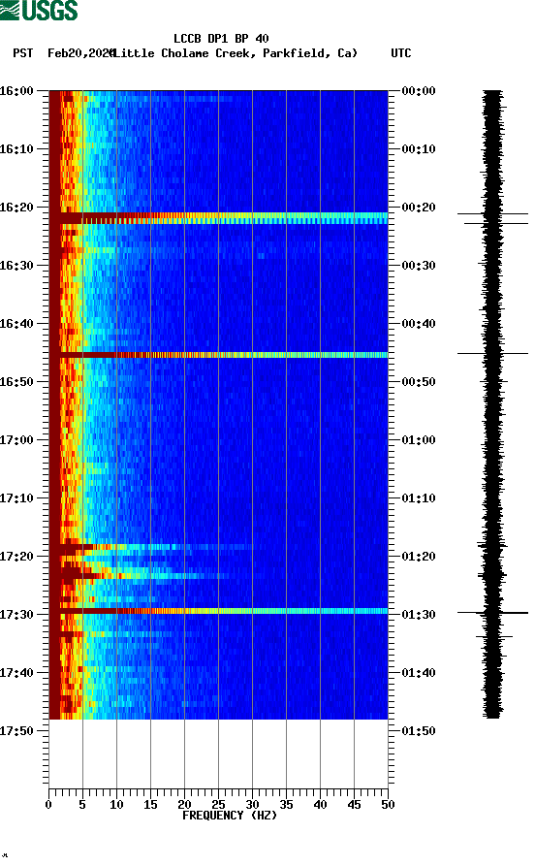
Task: Click the USGS logo
Action: click(39, 10)
